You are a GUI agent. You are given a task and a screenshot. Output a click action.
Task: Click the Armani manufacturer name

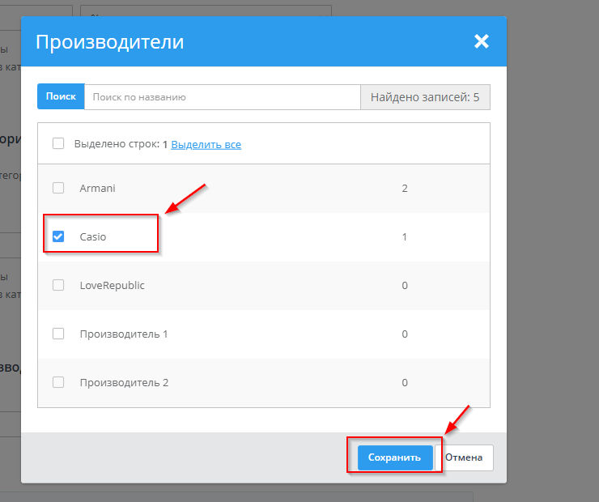(x=97, y=188)
